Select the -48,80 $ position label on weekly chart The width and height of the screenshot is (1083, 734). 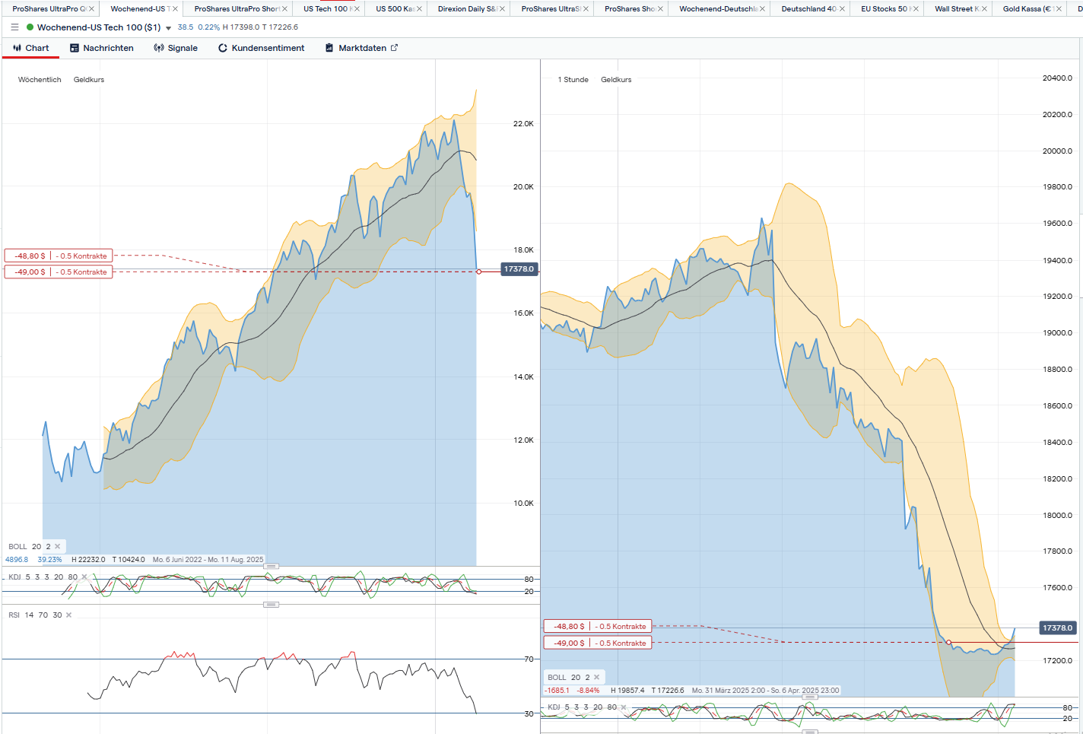pos(59,256)
